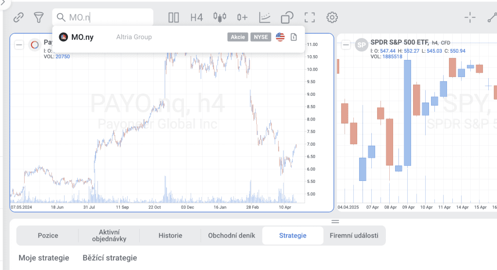Select the crosshair cursor tool
The image size is (497, 270).
coord(470,17)
